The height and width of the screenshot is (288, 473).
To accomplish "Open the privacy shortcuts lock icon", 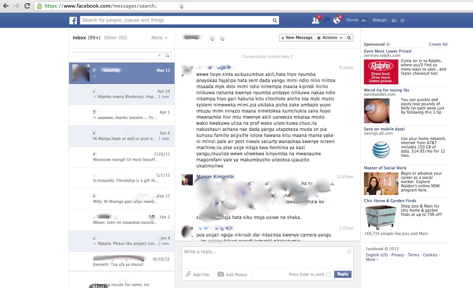I will pyautogui.click(x=394, y=20).
